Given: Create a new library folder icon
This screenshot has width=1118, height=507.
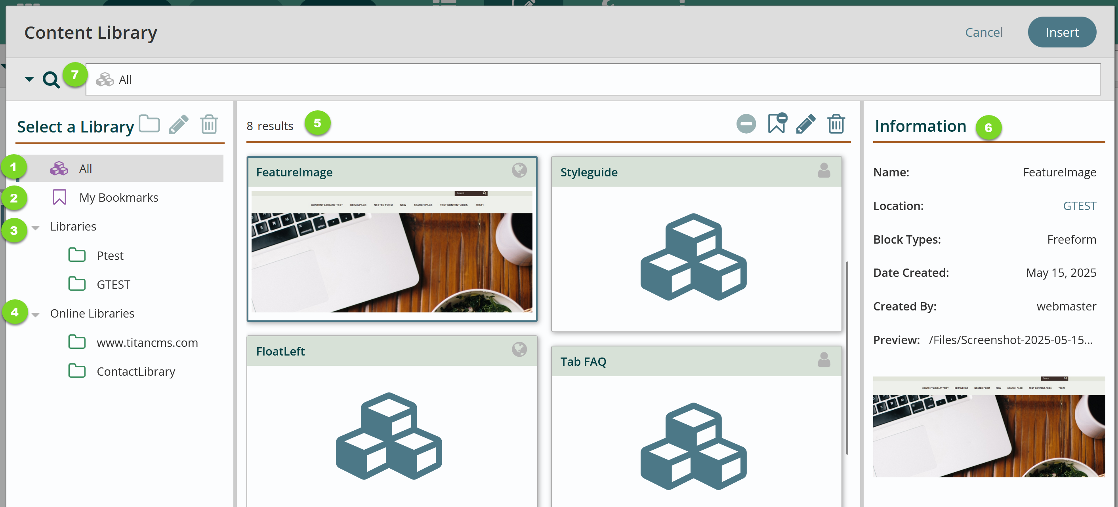Looking at the screenshot, I should point(149,124).
